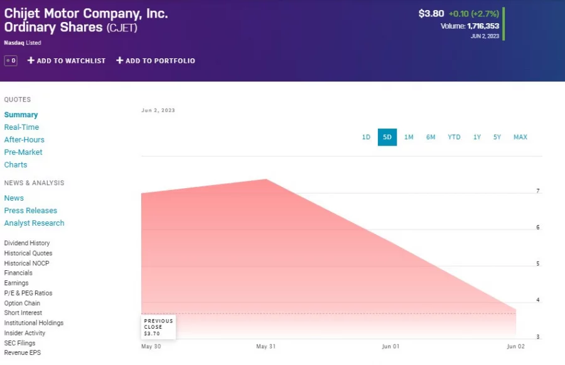Screen dimensions: 565x365
Task: Open SEC Filings
Action: 19,343
